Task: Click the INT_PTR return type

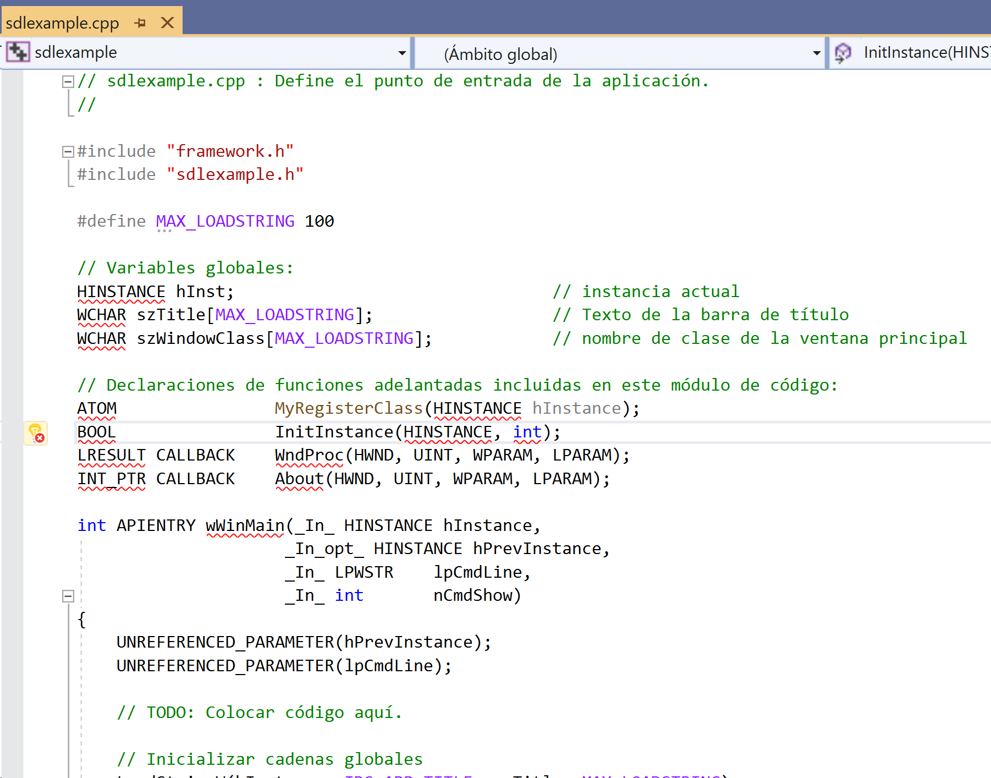Action: (x=111, y=479)
